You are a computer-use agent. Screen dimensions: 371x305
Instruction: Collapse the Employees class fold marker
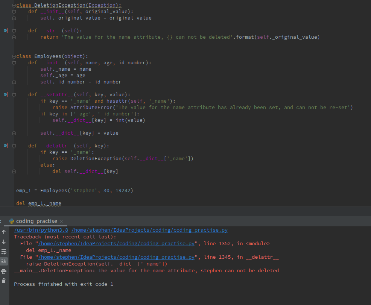coord(14,56)
